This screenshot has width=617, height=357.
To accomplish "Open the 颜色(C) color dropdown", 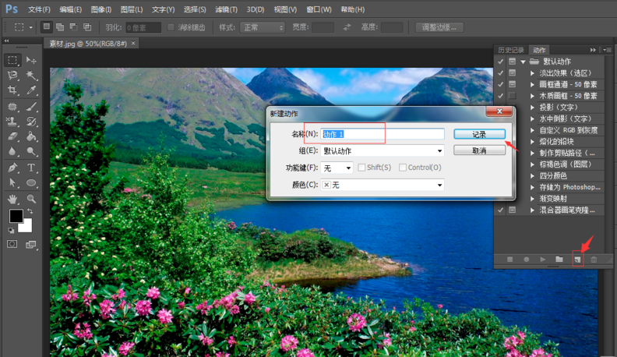I will pyautogui.click(x=383, y=185).
